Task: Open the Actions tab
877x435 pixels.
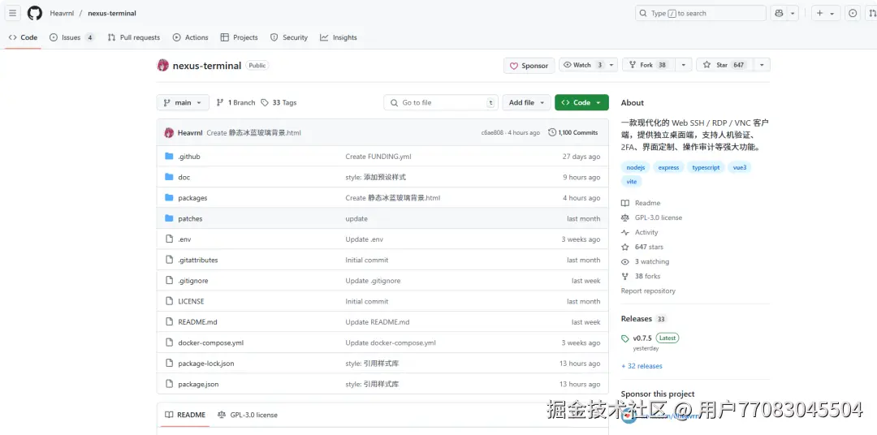Action: (x=191, y=37)
